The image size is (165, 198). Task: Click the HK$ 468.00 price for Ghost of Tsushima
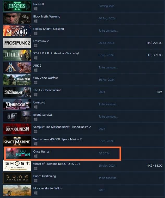[155, 166]
